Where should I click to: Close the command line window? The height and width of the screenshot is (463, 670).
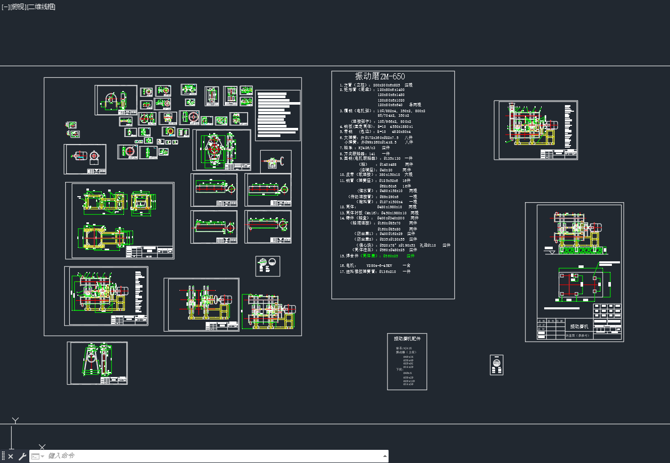coord(11,456)
